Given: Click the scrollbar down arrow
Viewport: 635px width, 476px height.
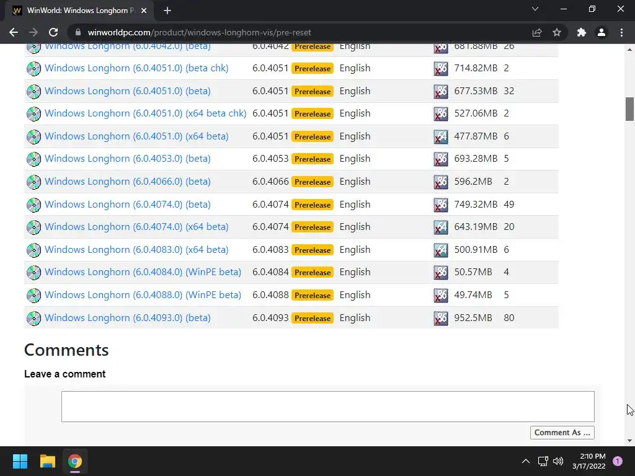Looking at the screenshot, I should (629, 441).
